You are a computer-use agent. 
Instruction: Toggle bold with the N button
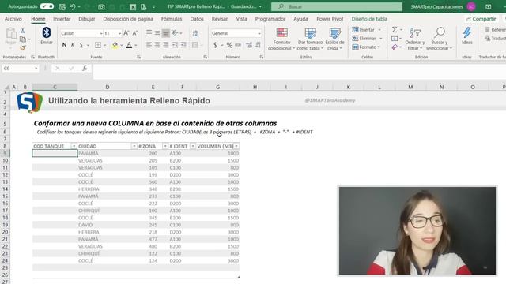(x=64, y=45)
